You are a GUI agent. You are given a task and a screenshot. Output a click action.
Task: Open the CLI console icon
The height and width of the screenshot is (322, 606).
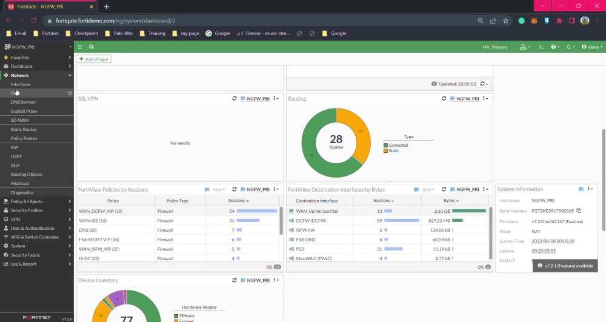tap(541, 47)
